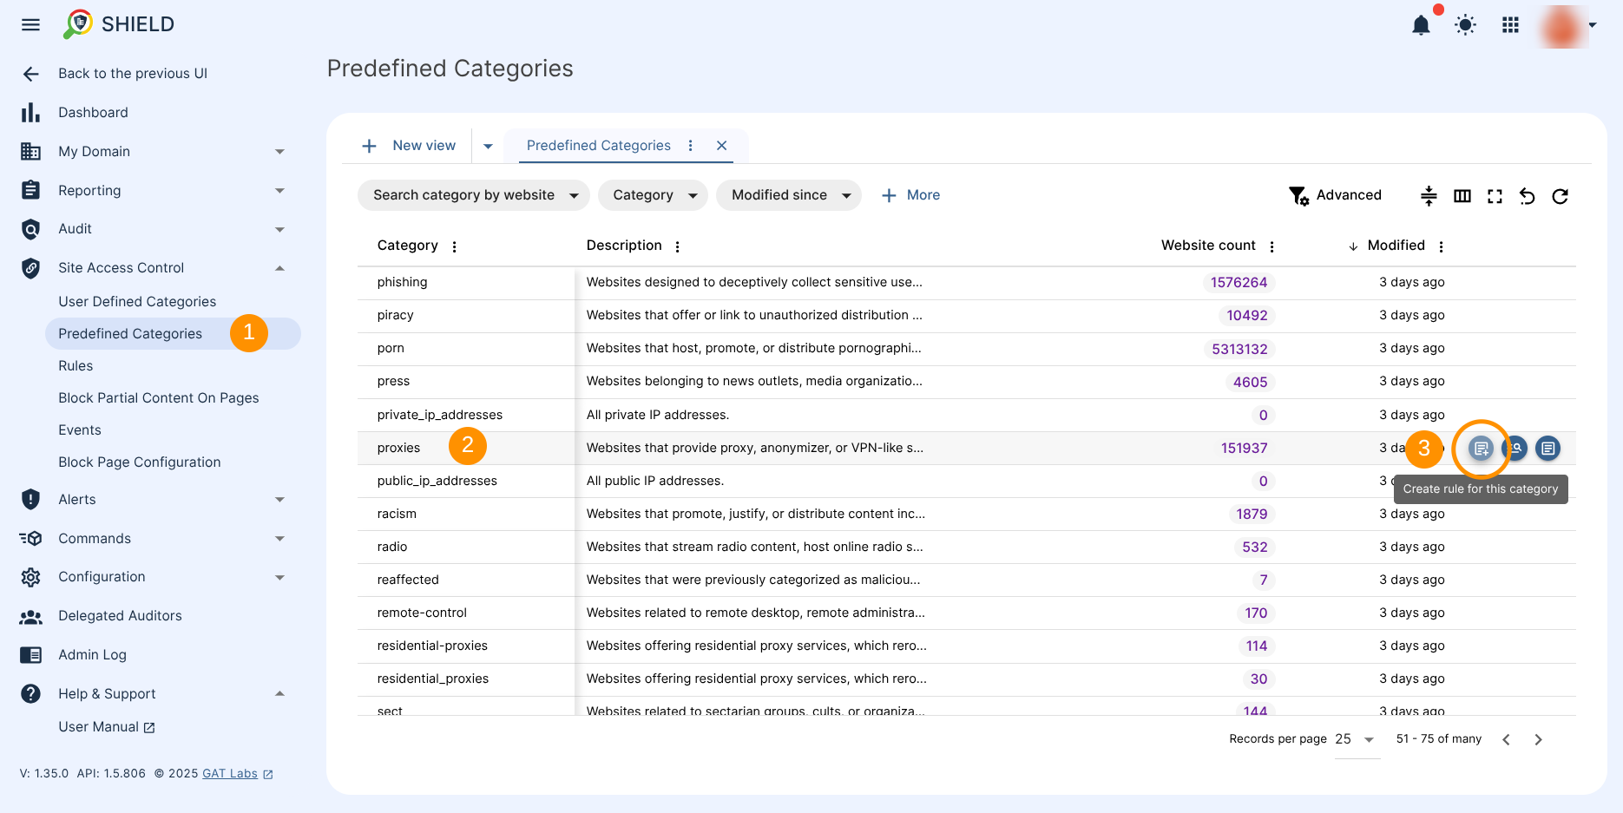Viewport: 1623px width, 813px height.
Task: Click the Delegated Auditors people icon
Action: (30, 616)
